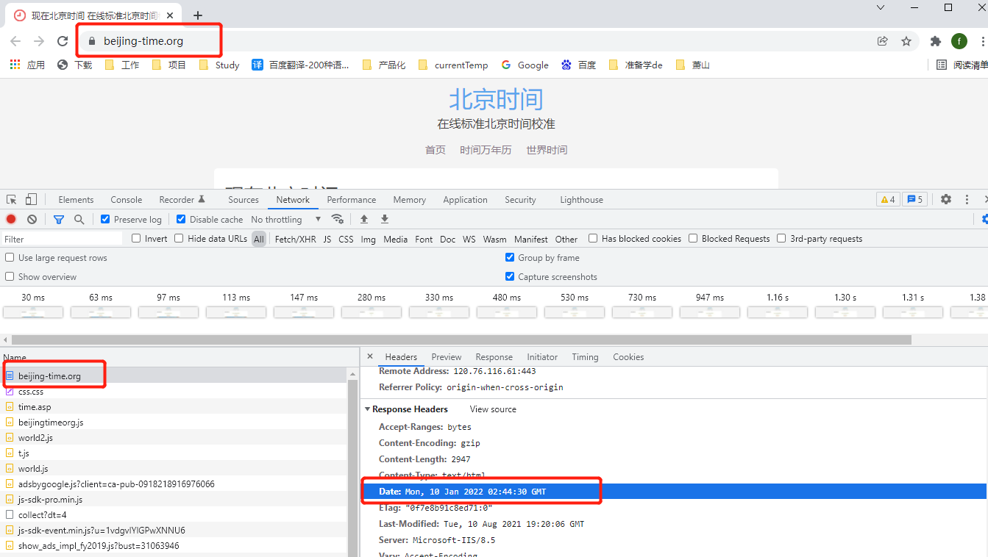Open network search with magnifier icon
Viewport: 988px width, 557px height.
coord(79,219)
